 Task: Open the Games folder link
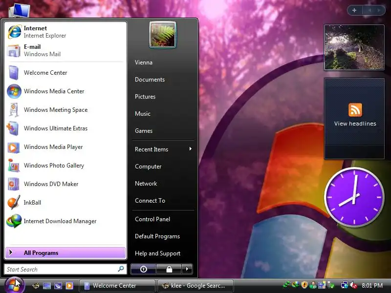click(163, 130)
